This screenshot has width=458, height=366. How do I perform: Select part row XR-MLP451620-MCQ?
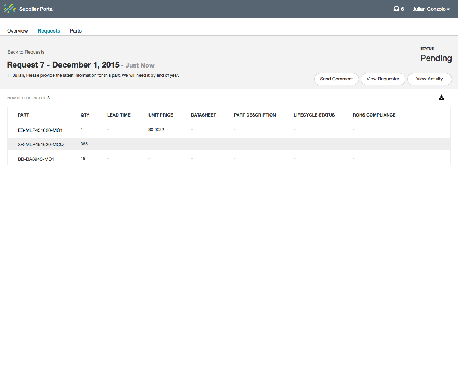[x=41, y=144]
